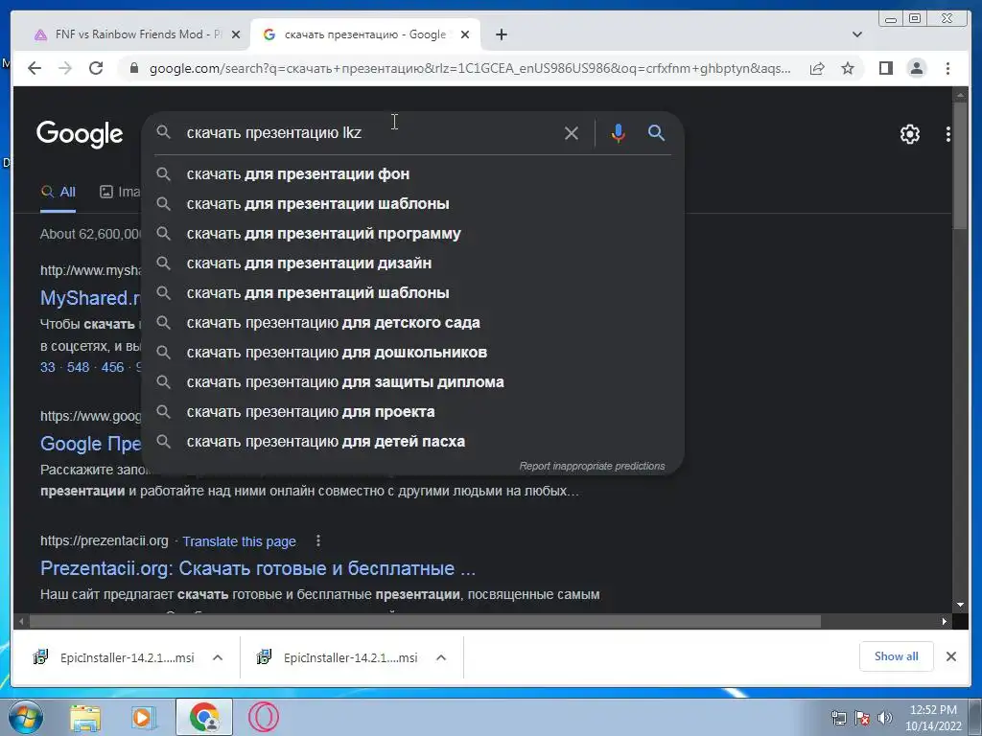This screenshot has width=982, height=736.
Task: Reload the current page
Action: pos(96,68)
